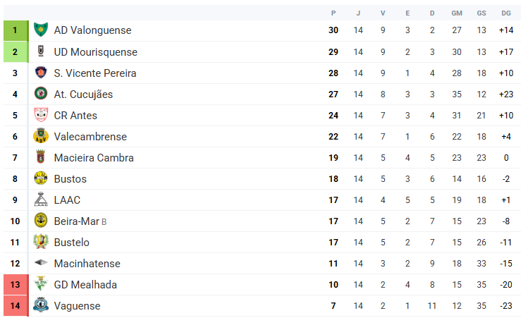Sort by the DG goal difference column
The height and width of the screenshot is (318, 521).
(505, 13)
